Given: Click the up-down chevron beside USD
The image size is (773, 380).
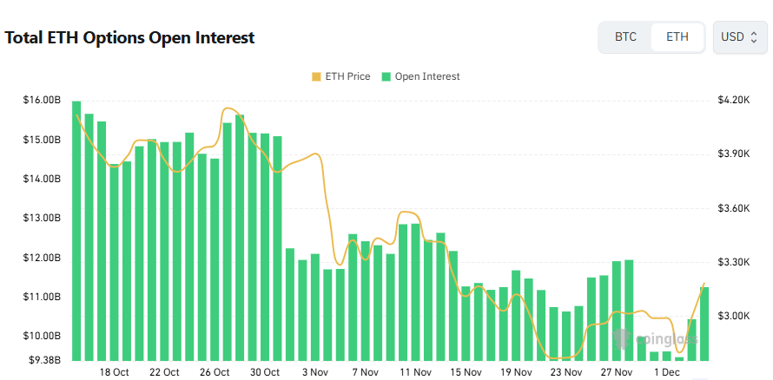Looking at the screenshot, I should [x=754, y=37].
